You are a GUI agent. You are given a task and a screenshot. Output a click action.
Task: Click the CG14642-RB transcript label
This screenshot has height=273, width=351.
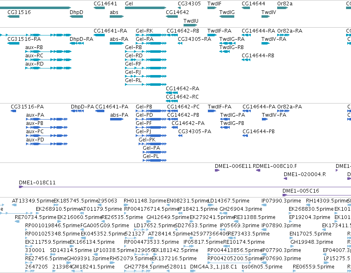pos(183,31)
